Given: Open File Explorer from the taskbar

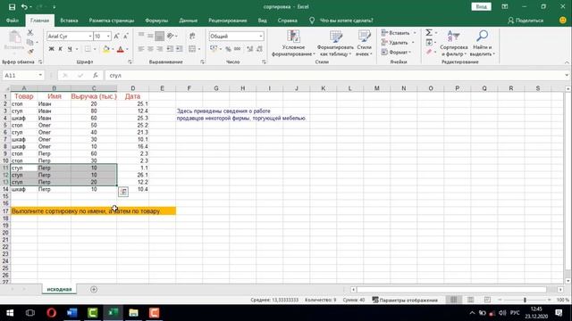Looking at the screenshot, I should [x=133, y=313].
